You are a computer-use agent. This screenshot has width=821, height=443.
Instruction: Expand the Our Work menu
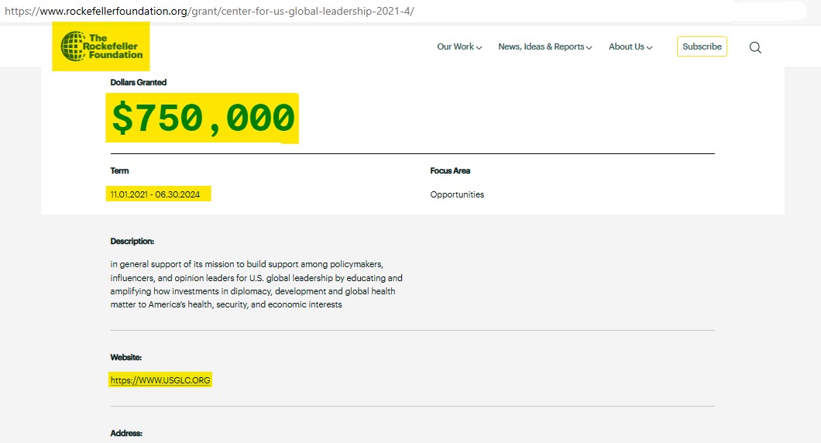(x=459, y=46)
